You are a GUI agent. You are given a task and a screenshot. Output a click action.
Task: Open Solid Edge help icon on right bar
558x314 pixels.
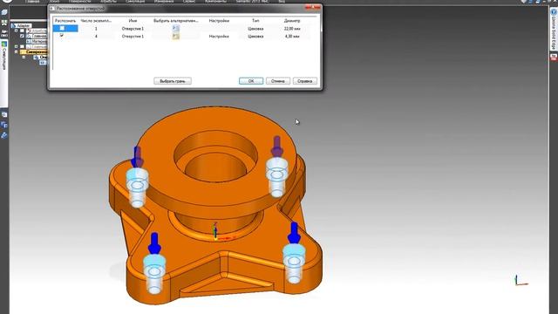(x=554, y=11)
